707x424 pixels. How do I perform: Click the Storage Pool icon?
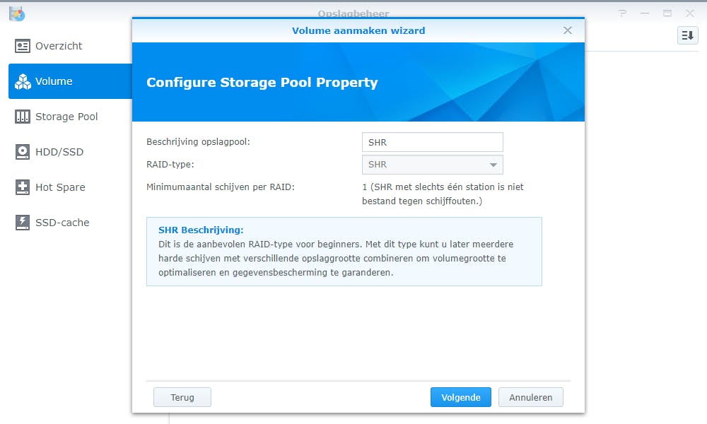23,117
